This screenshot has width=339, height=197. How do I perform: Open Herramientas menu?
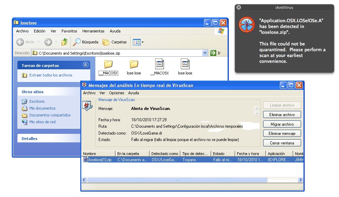point(93,31)
